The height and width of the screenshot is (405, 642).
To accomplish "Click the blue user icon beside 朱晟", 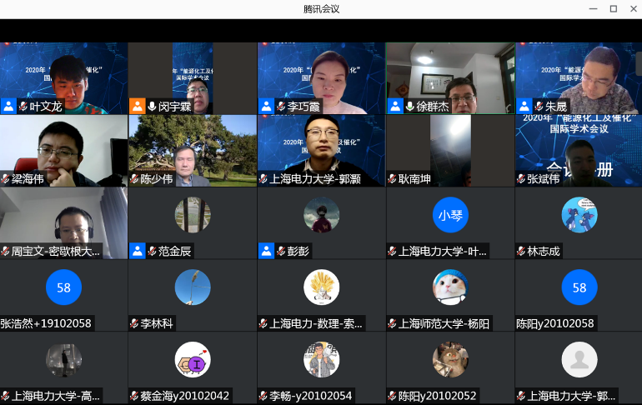I will point(524,106).
